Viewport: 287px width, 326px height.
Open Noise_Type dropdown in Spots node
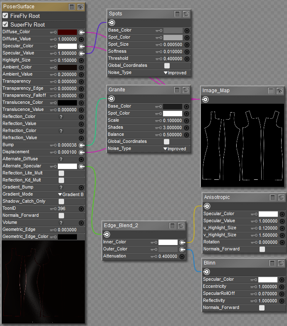point(175,73)
